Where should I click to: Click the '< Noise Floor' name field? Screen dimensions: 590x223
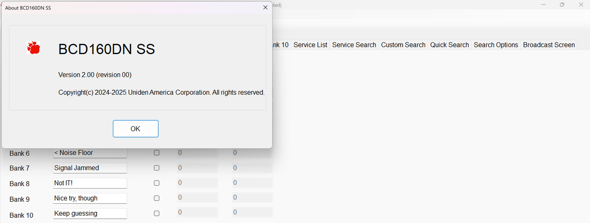(x=90, y=153)
